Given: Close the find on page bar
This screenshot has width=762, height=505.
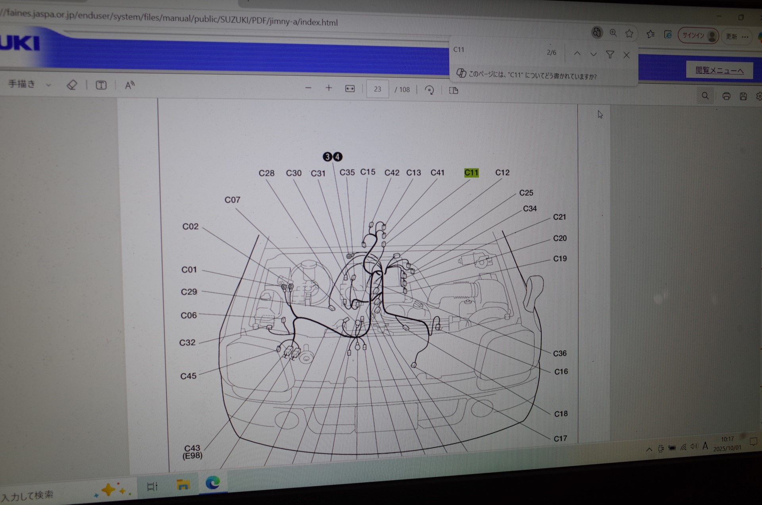Looking at the screenshot, I should click(x=626, y=55).
